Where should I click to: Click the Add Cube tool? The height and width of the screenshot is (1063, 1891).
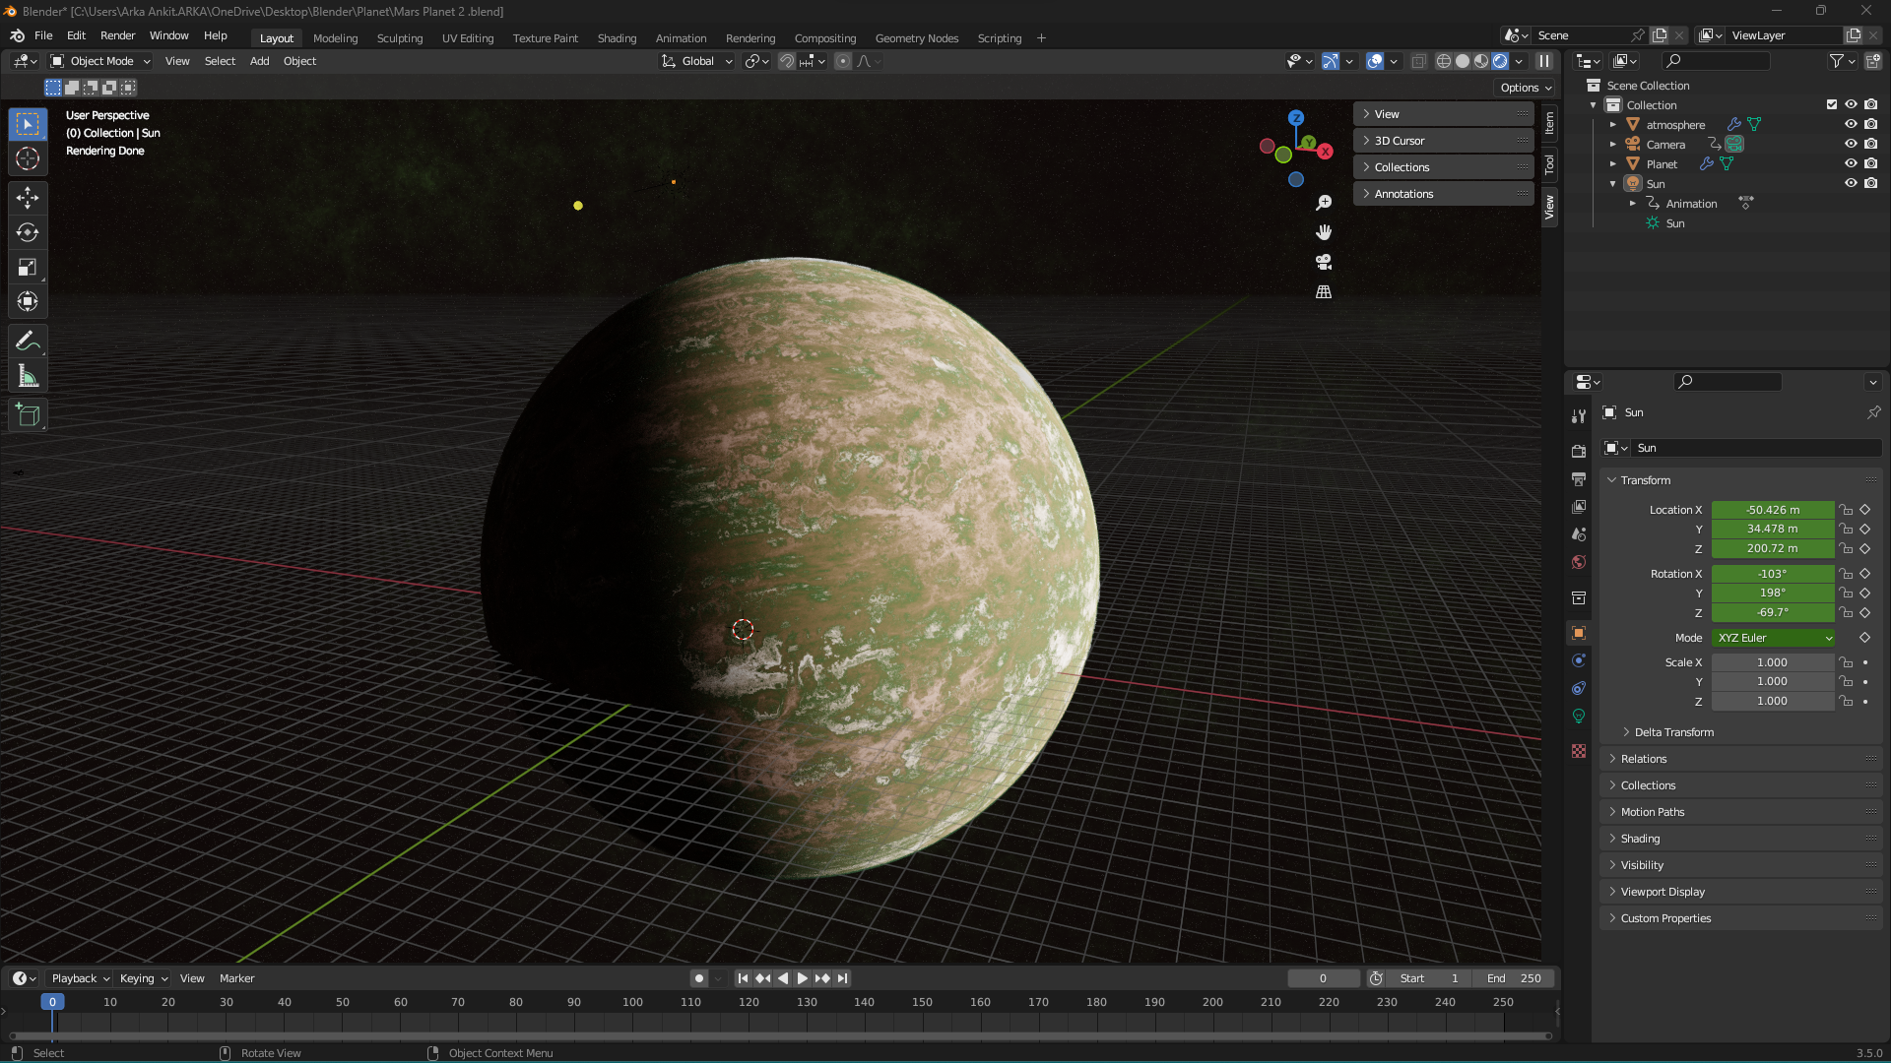(28, 415)
